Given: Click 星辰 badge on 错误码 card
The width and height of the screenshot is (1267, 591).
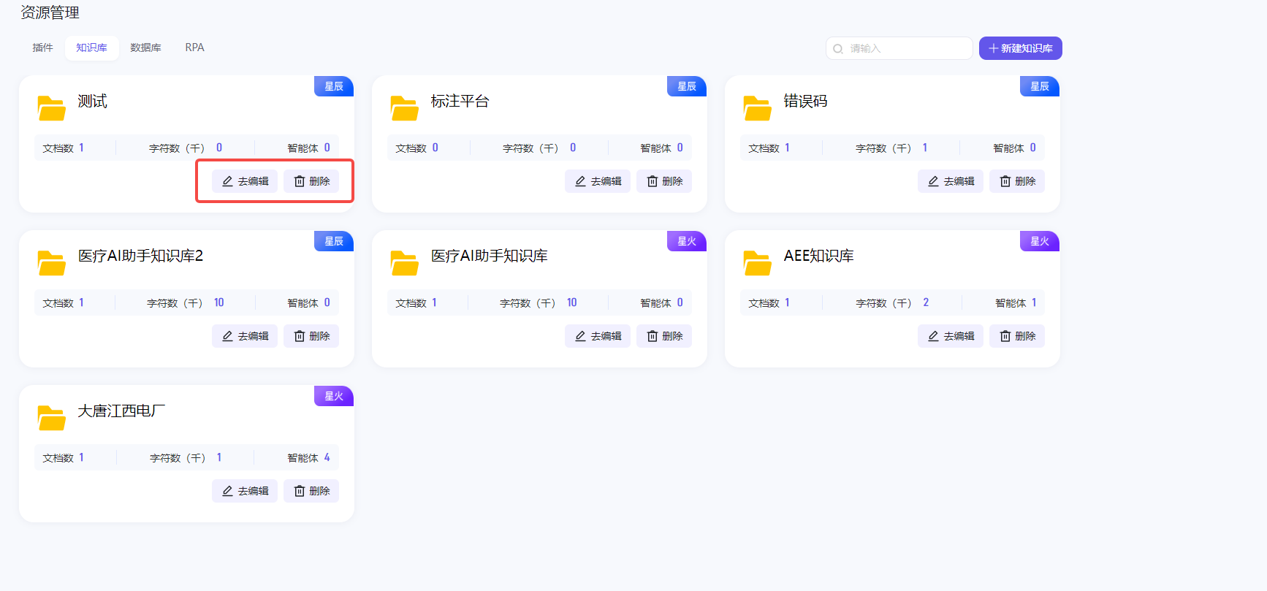Looking at the screenshot, I should click(1039, 86).
